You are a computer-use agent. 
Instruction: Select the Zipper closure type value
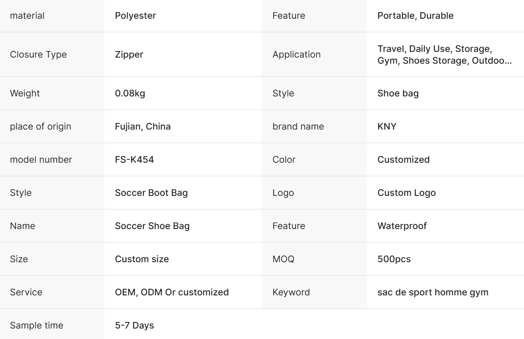129,55
